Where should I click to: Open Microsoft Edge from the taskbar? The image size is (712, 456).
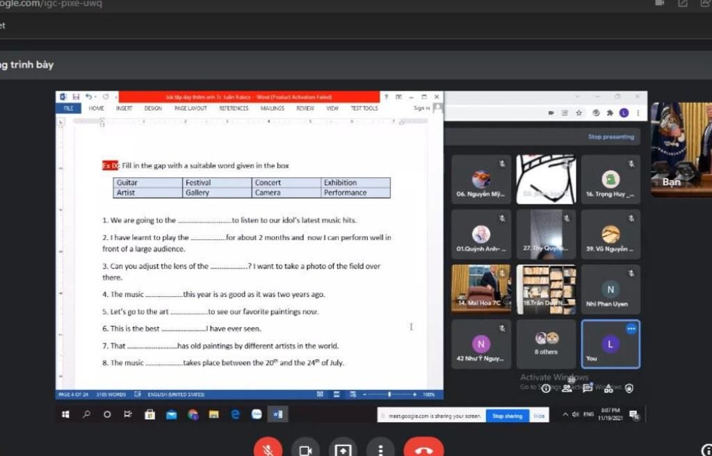point(235,414)
